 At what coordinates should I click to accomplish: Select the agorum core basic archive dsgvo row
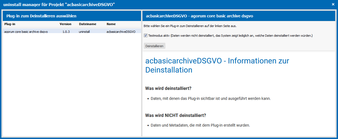click(72, 31)
